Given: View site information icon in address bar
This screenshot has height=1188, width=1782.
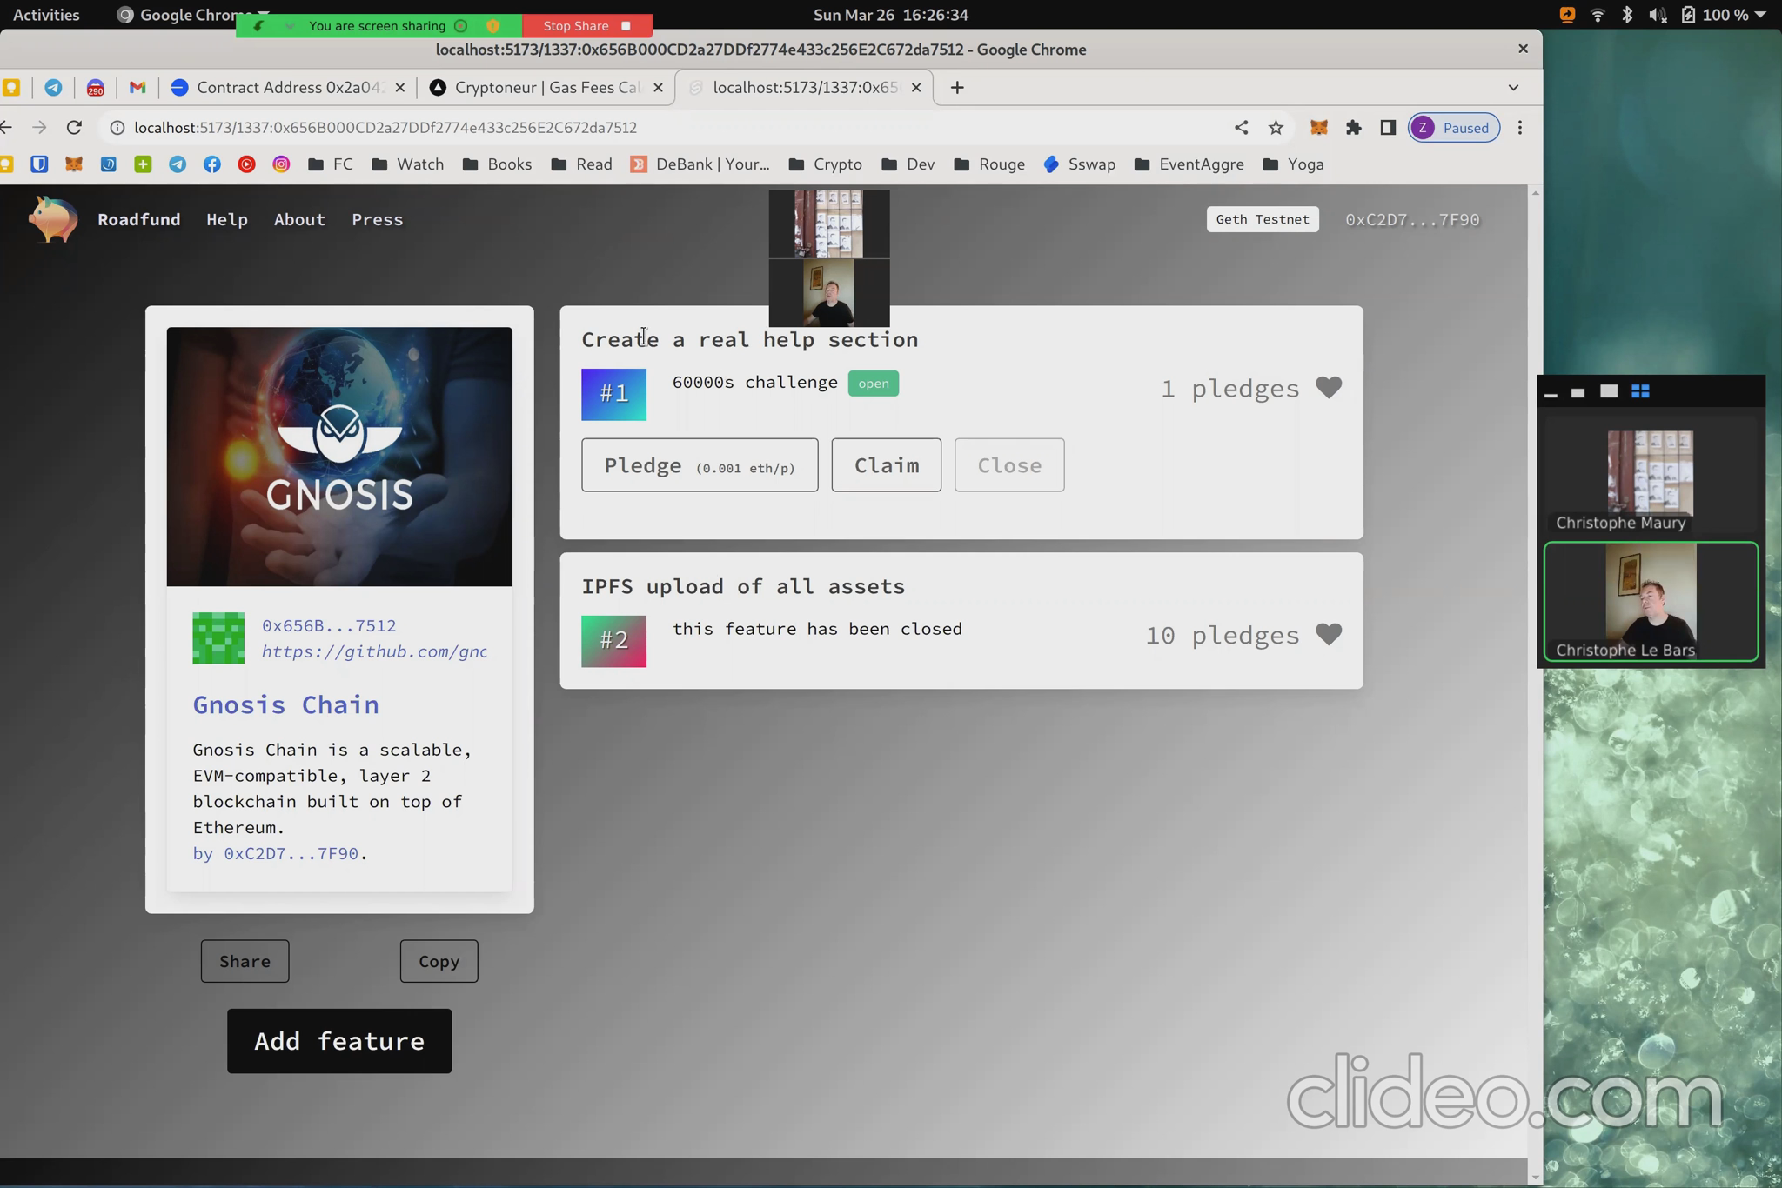Looking at the screenshot, I should coord(117,128).
